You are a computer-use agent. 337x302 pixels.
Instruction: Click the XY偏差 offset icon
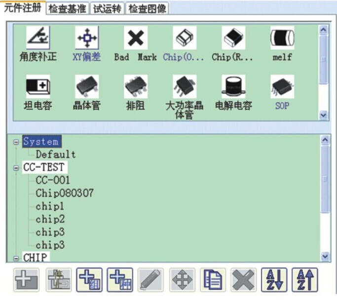tap(86, 38)
